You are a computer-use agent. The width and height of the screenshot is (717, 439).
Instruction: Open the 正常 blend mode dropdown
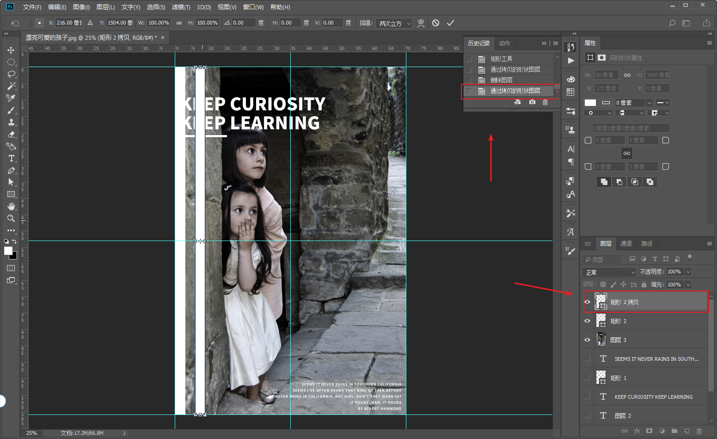tap(609, 272)
